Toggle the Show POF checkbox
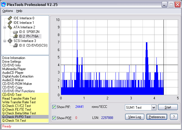The height and width of the screenshot is (130, 182). 54,118
